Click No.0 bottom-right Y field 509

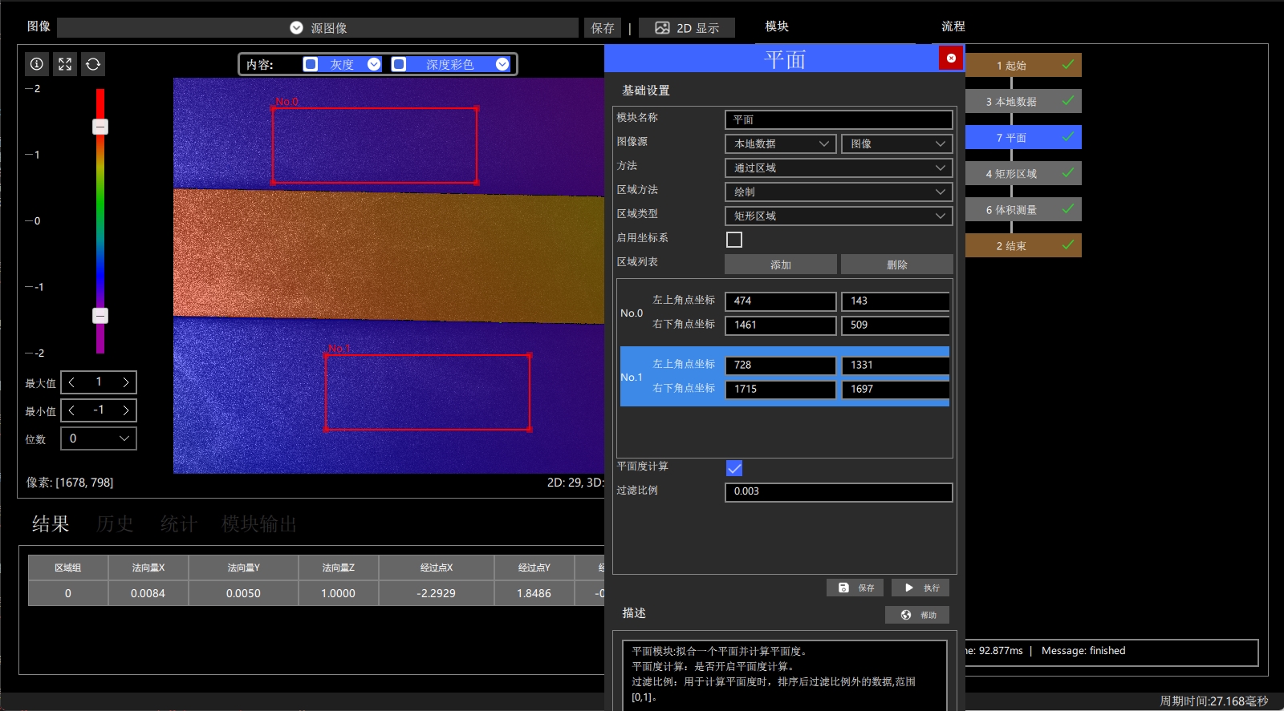tap(896, 325)
